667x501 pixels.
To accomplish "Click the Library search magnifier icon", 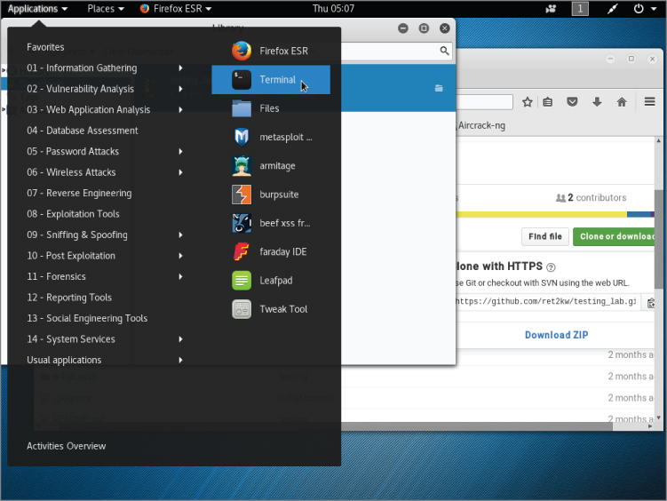I will (444, 51).
